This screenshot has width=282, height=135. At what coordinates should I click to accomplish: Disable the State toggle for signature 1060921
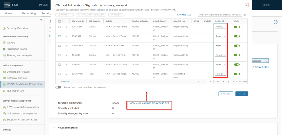tap(237, 36)
